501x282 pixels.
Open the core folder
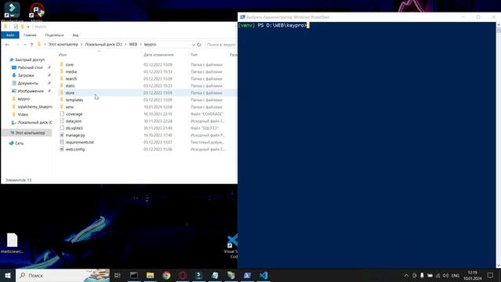[70, 64]
